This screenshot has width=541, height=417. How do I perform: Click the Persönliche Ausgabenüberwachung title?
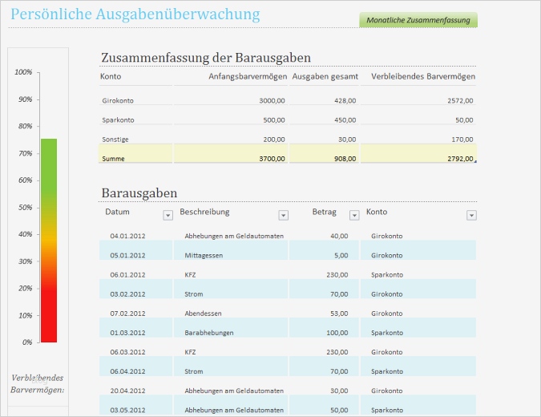(x=135, y=14)
